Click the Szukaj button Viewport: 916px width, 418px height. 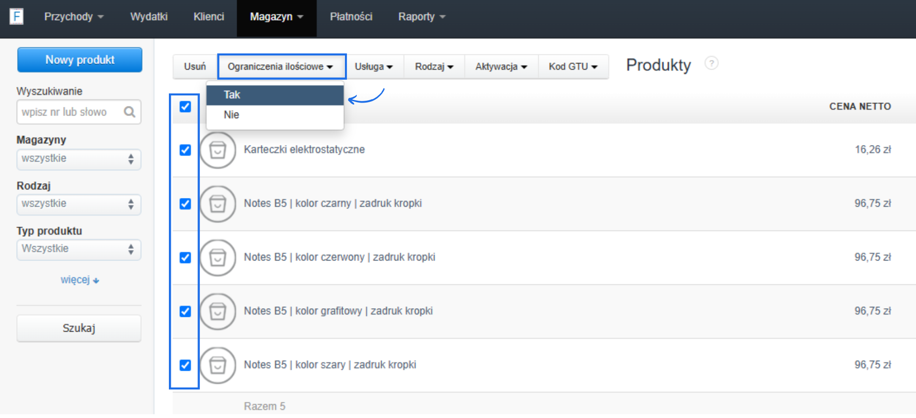79,328
